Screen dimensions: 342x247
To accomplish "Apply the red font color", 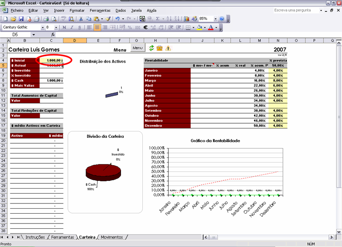I will pyautogui.click(x=211, y=27).
